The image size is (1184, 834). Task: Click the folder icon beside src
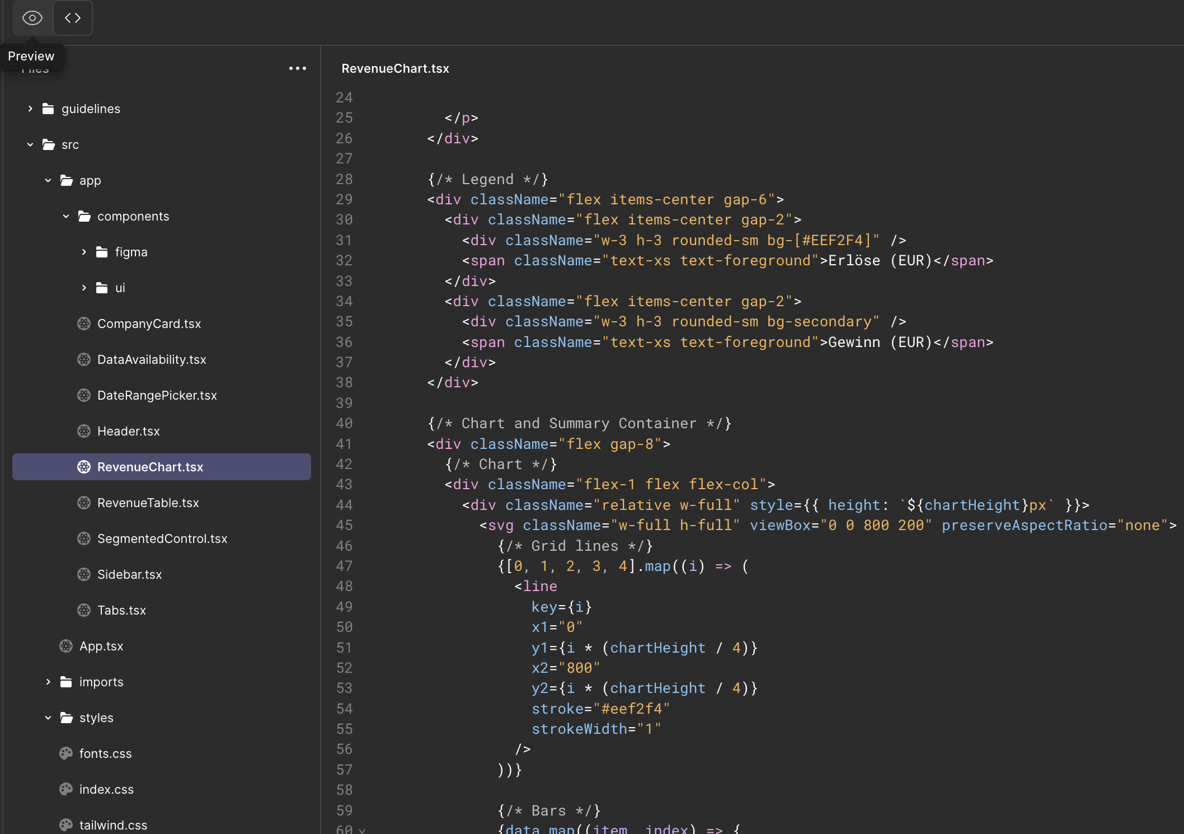pos(48,144)
